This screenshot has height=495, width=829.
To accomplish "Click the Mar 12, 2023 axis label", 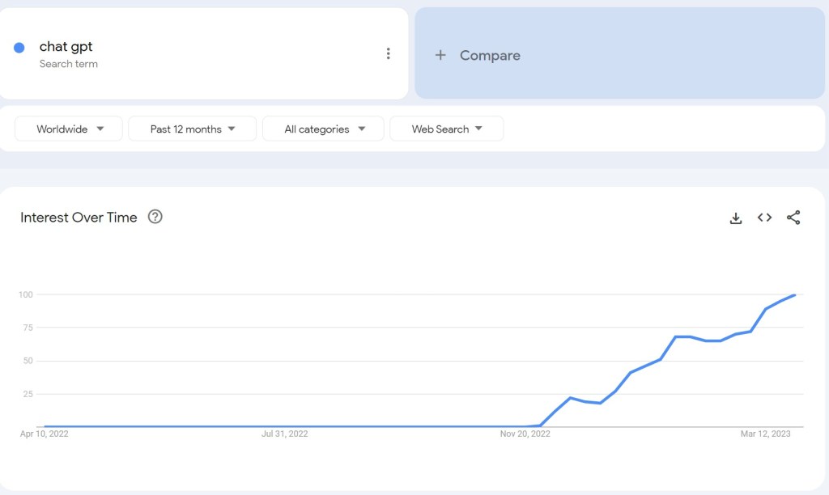I will pyautogui.click(x=765, y=434).
